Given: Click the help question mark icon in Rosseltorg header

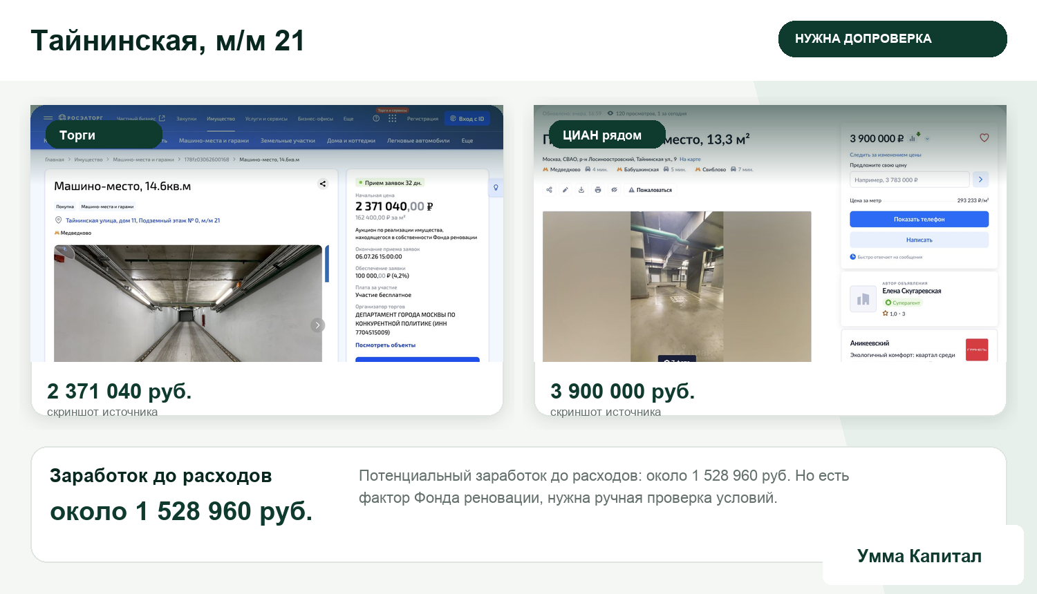Looking at the screenshot, I should coord(376,119).
